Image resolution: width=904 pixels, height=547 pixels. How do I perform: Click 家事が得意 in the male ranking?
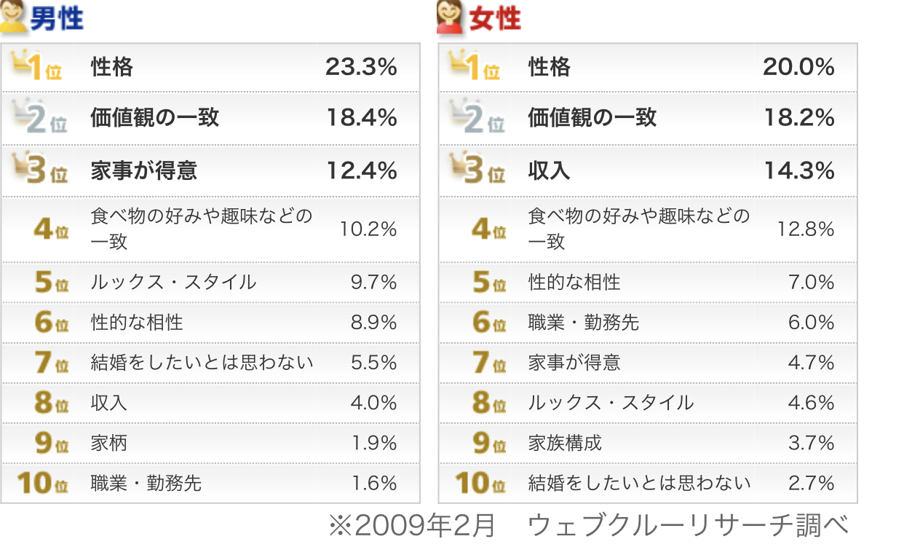[x=144, y=170]
